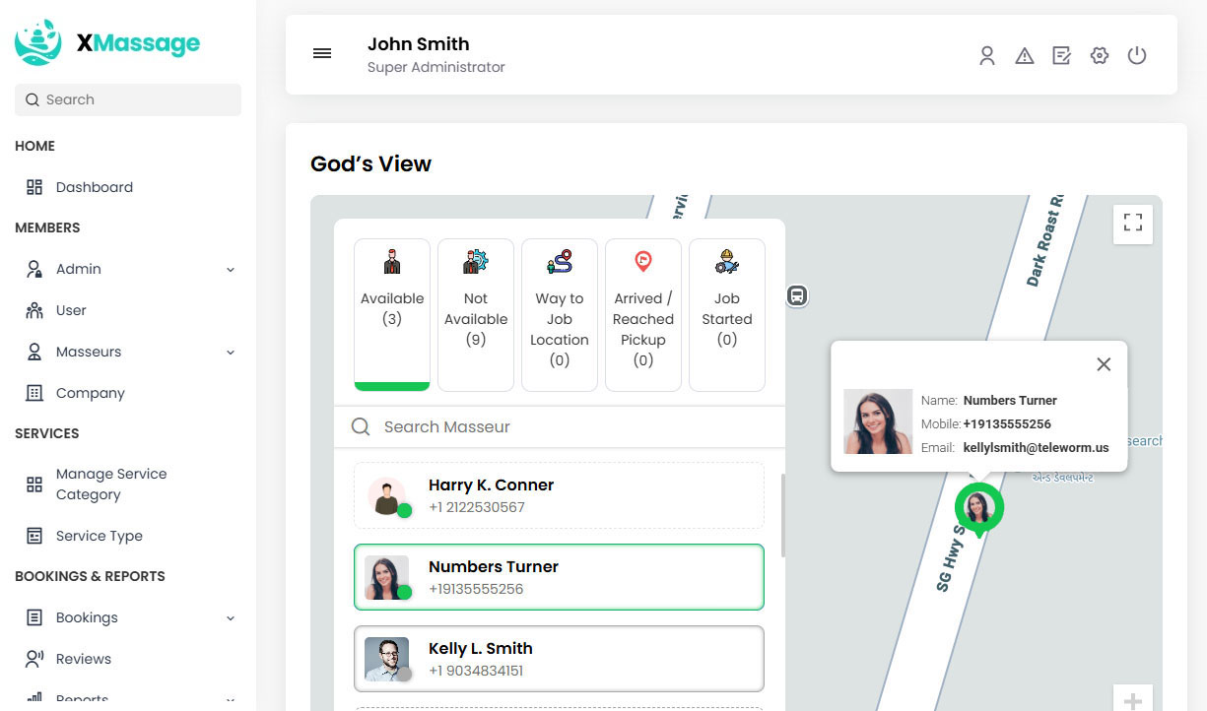Switch to the Not Available (9) tab
This screenshot has width=1207, height=711.
coord(476,313)
